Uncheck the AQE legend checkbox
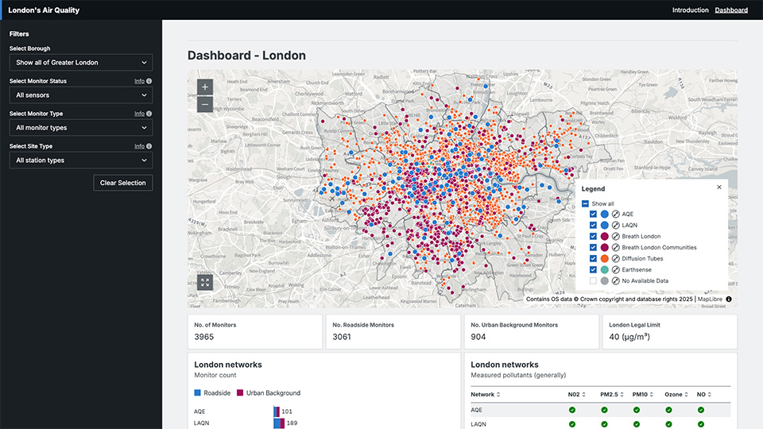 tap(593, 214)
